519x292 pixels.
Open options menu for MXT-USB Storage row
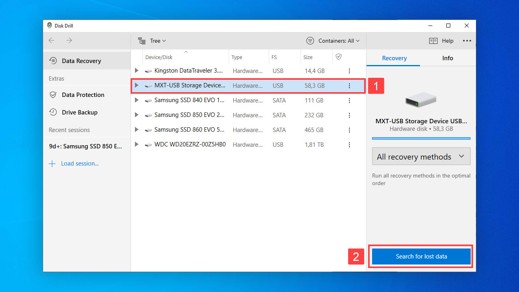[x=349, y=86]
